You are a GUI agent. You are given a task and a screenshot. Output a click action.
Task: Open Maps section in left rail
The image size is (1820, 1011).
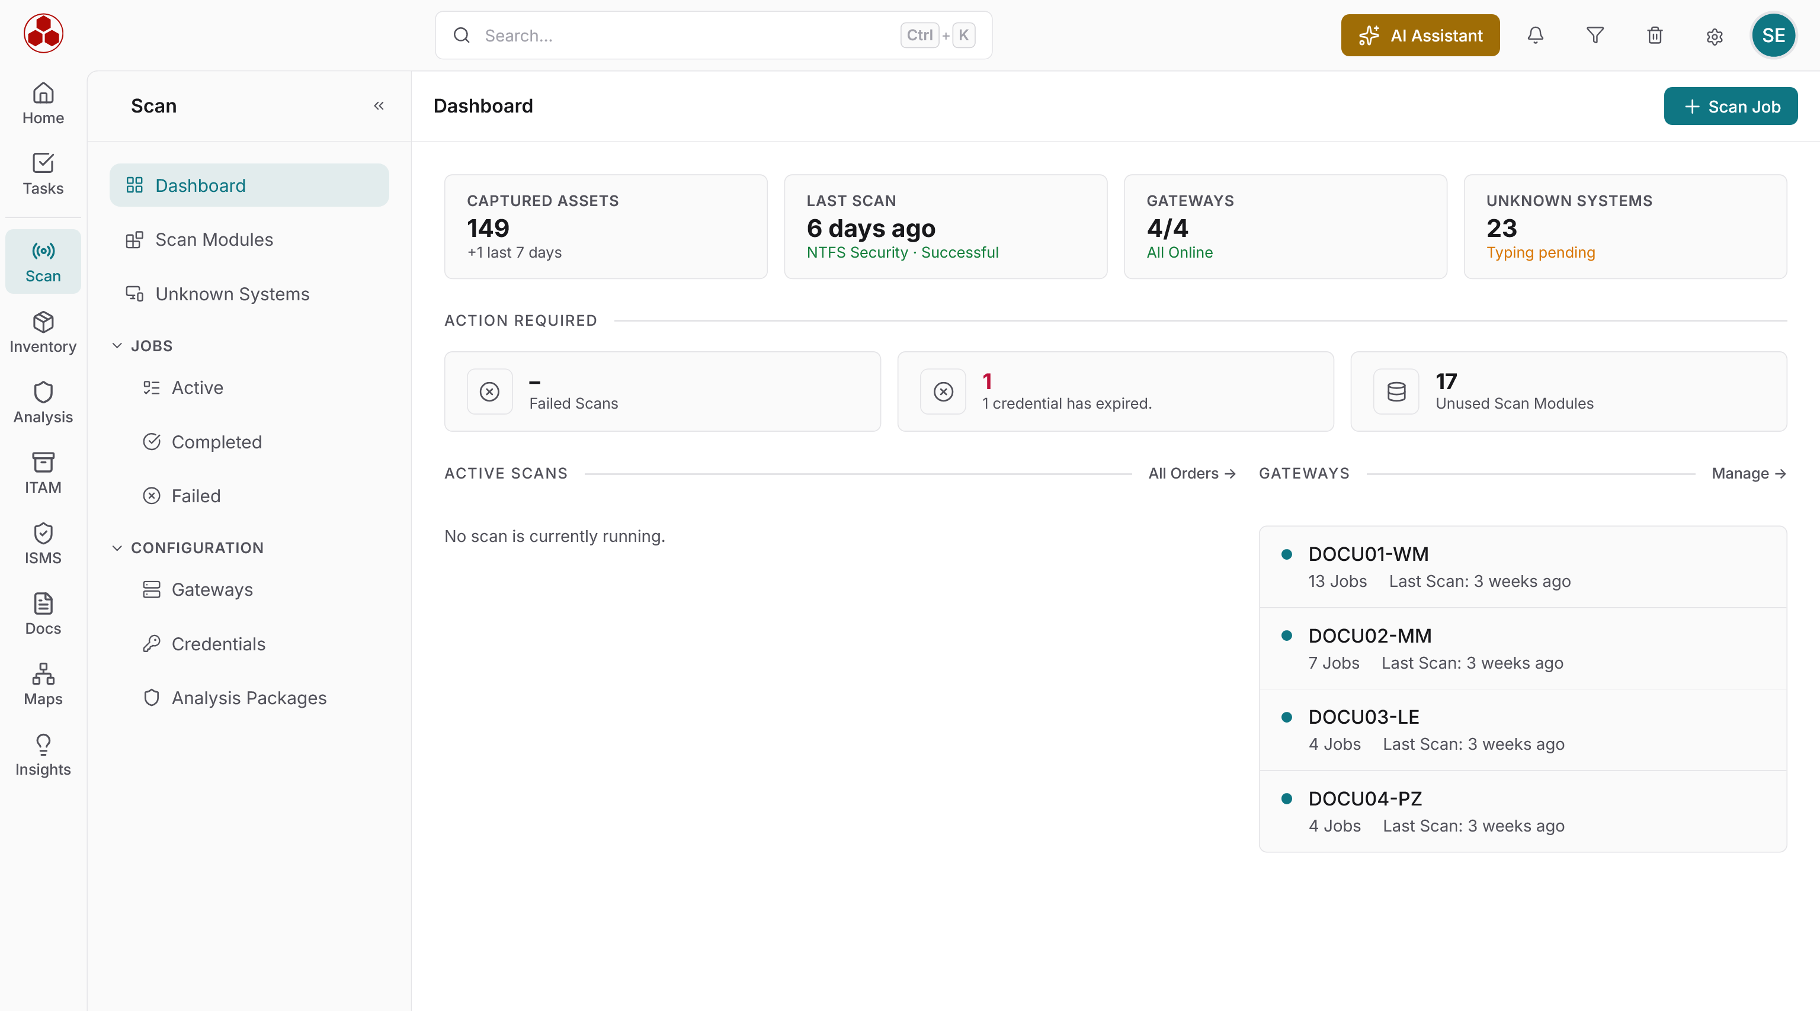(43, 685)
